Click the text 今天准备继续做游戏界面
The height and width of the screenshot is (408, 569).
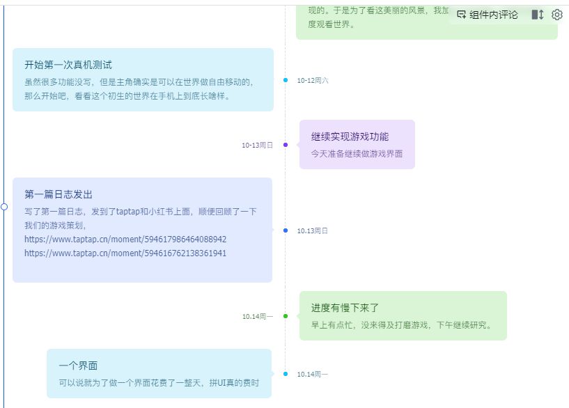coord(357,154)
